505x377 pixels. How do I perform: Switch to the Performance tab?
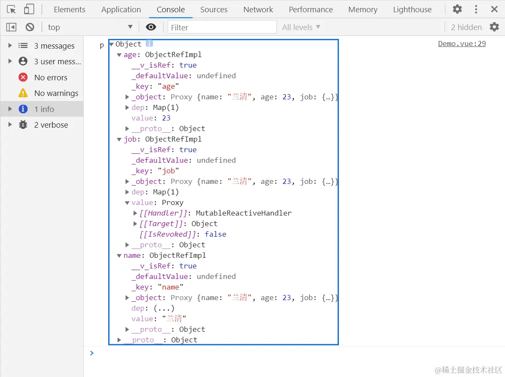(x=311, y=10)
